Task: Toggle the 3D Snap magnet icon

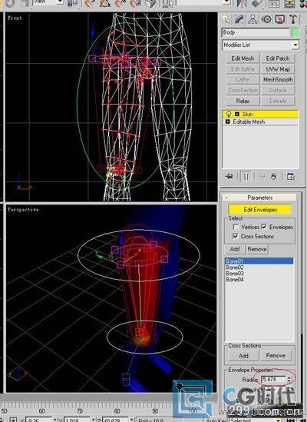Action: coord(89,4)
